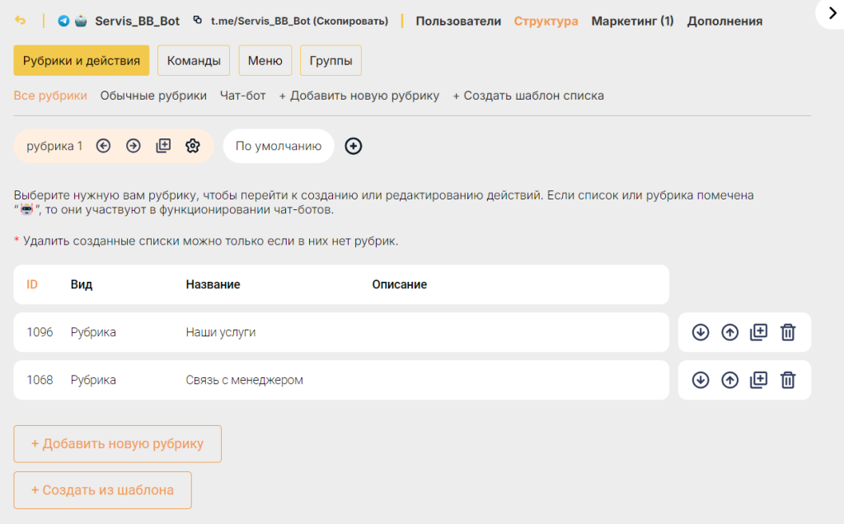Move рубрика 1 left with arrow icon
This screenshot has height=524, width=844.
click(103, 146)
